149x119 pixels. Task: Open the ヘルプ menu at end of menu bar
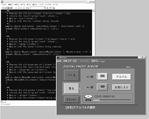click(x=55, y=5)
